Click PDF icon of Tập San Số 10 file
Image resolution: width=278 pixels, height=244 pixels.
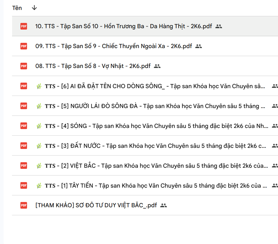coord(24,26)
